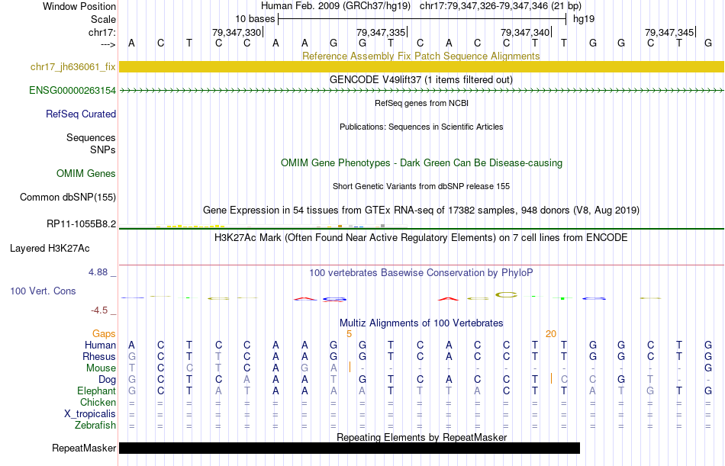Screen dimensions: 725x466
Task: Select the RP11-1055B8.2 GTEx expression label
Action: click(82, 224)
